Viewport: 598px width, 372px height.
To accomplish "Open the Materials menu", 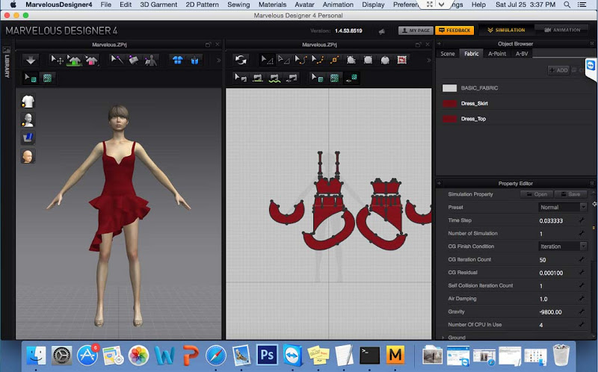I will pyautogui.click(x=272, y=4).
